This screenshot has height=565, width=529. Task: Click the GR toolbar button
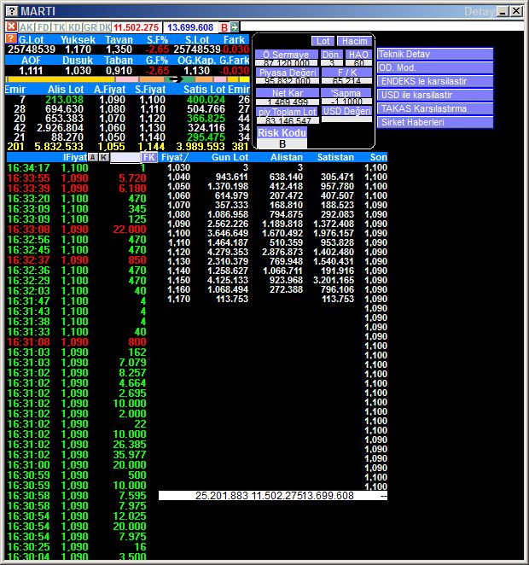(x=90, y=27)
